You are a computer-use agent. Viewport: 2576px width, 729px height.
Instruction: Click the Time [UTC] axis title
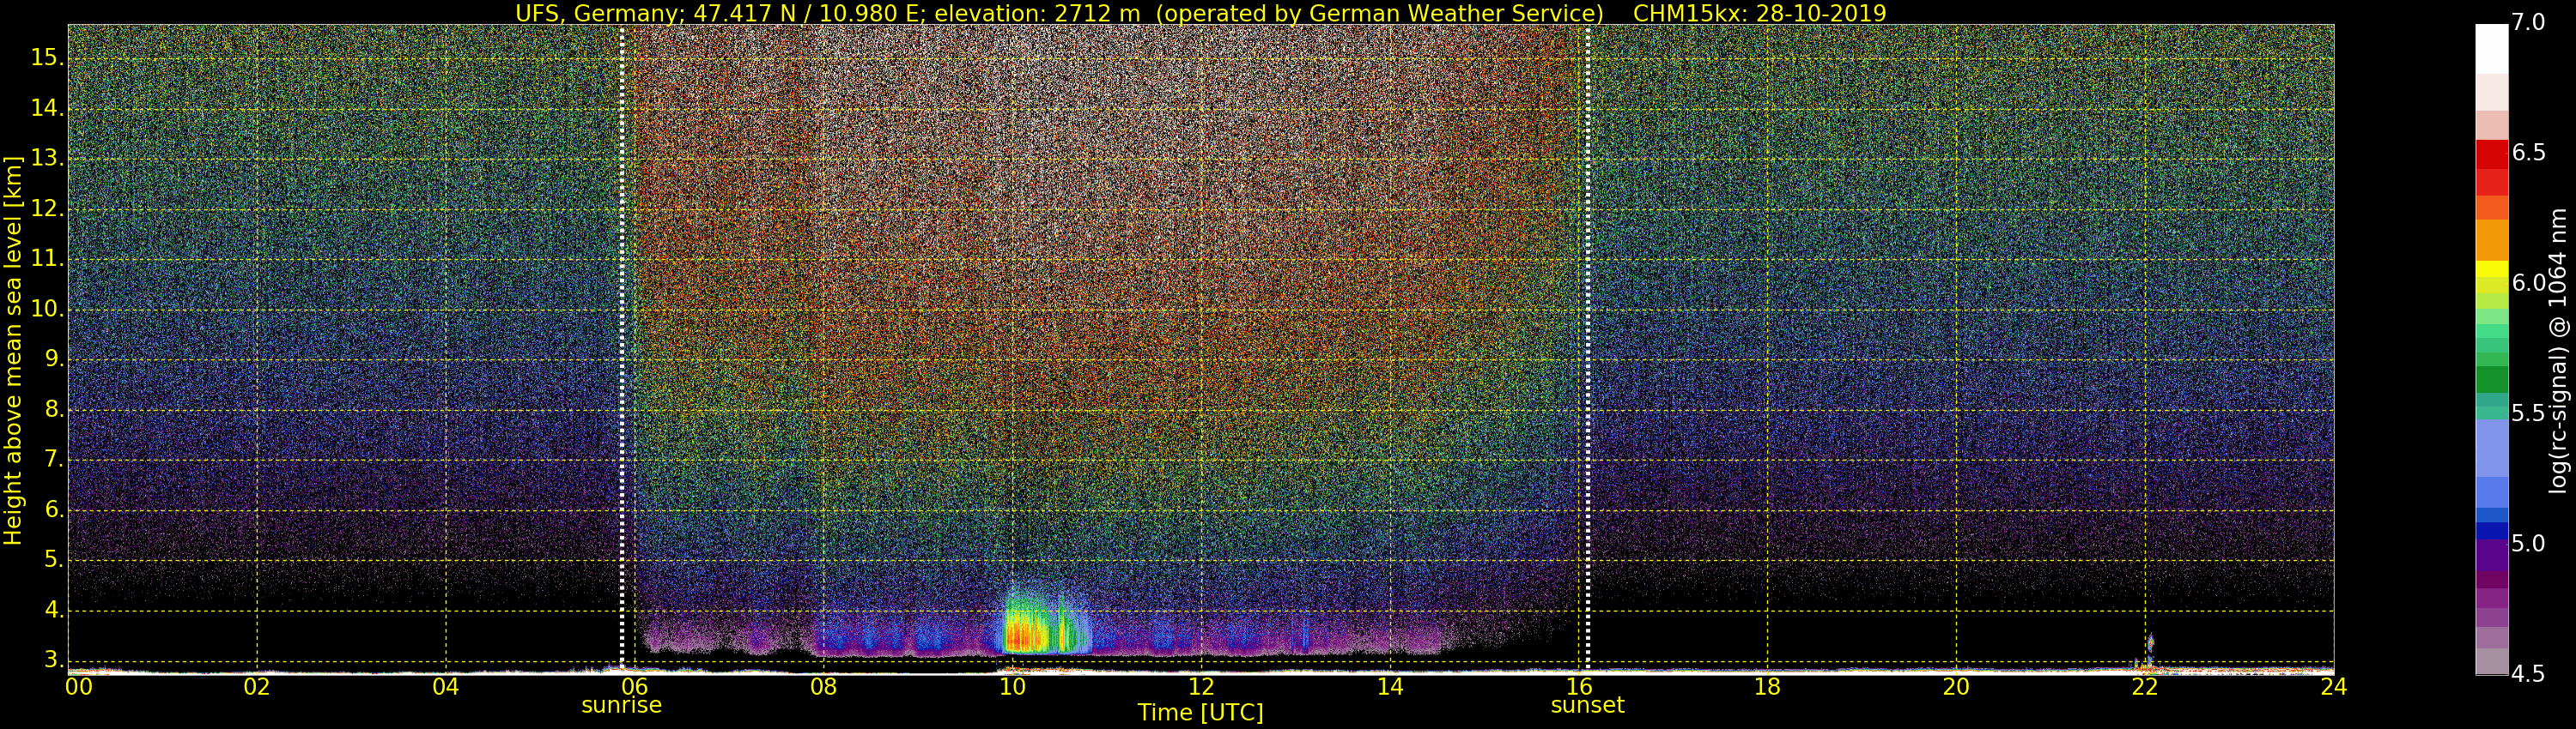pyautogui.click(x=1200, y=713)
